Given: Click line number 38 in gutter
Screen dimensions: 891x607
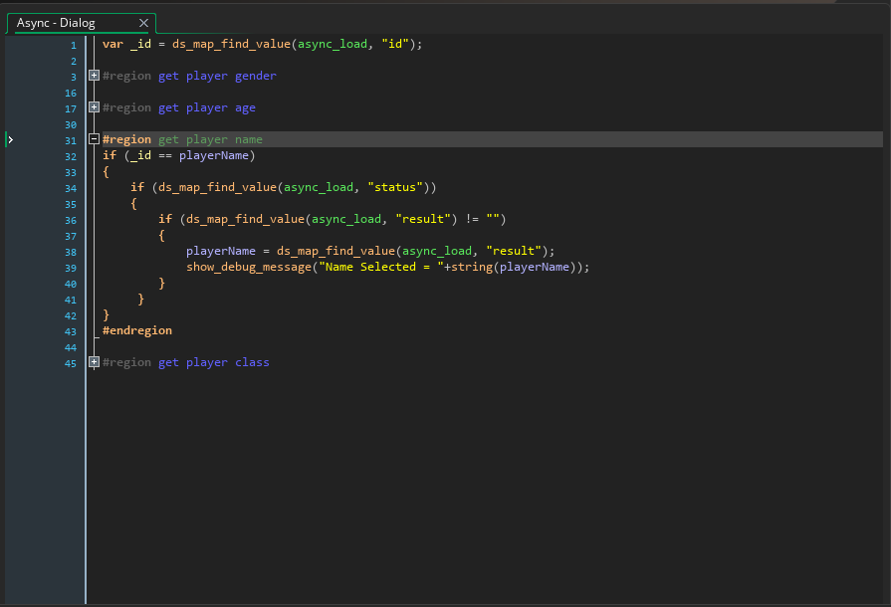Looking at the screenshot, I should [71, 252].
